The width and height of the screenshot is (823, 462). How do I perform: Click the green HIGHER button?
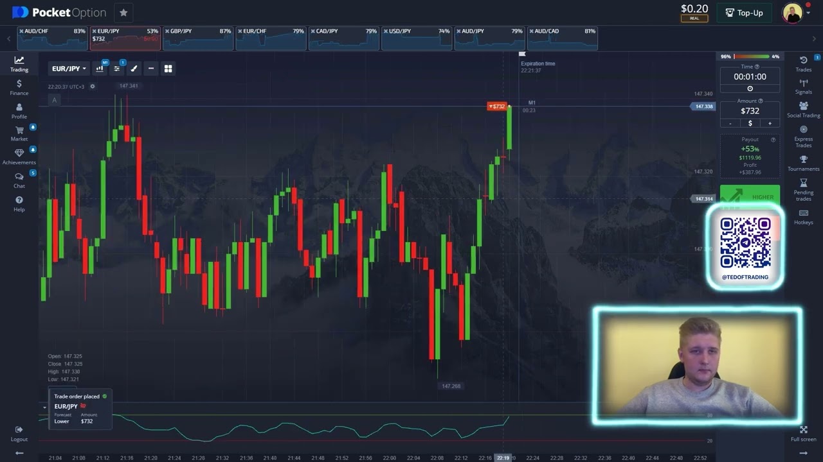(x=750, y=195)
